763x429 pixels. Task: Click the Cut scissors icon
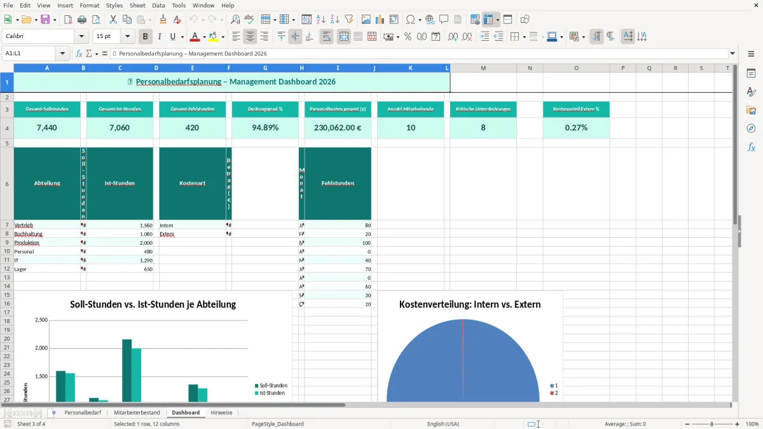[113, 20]
